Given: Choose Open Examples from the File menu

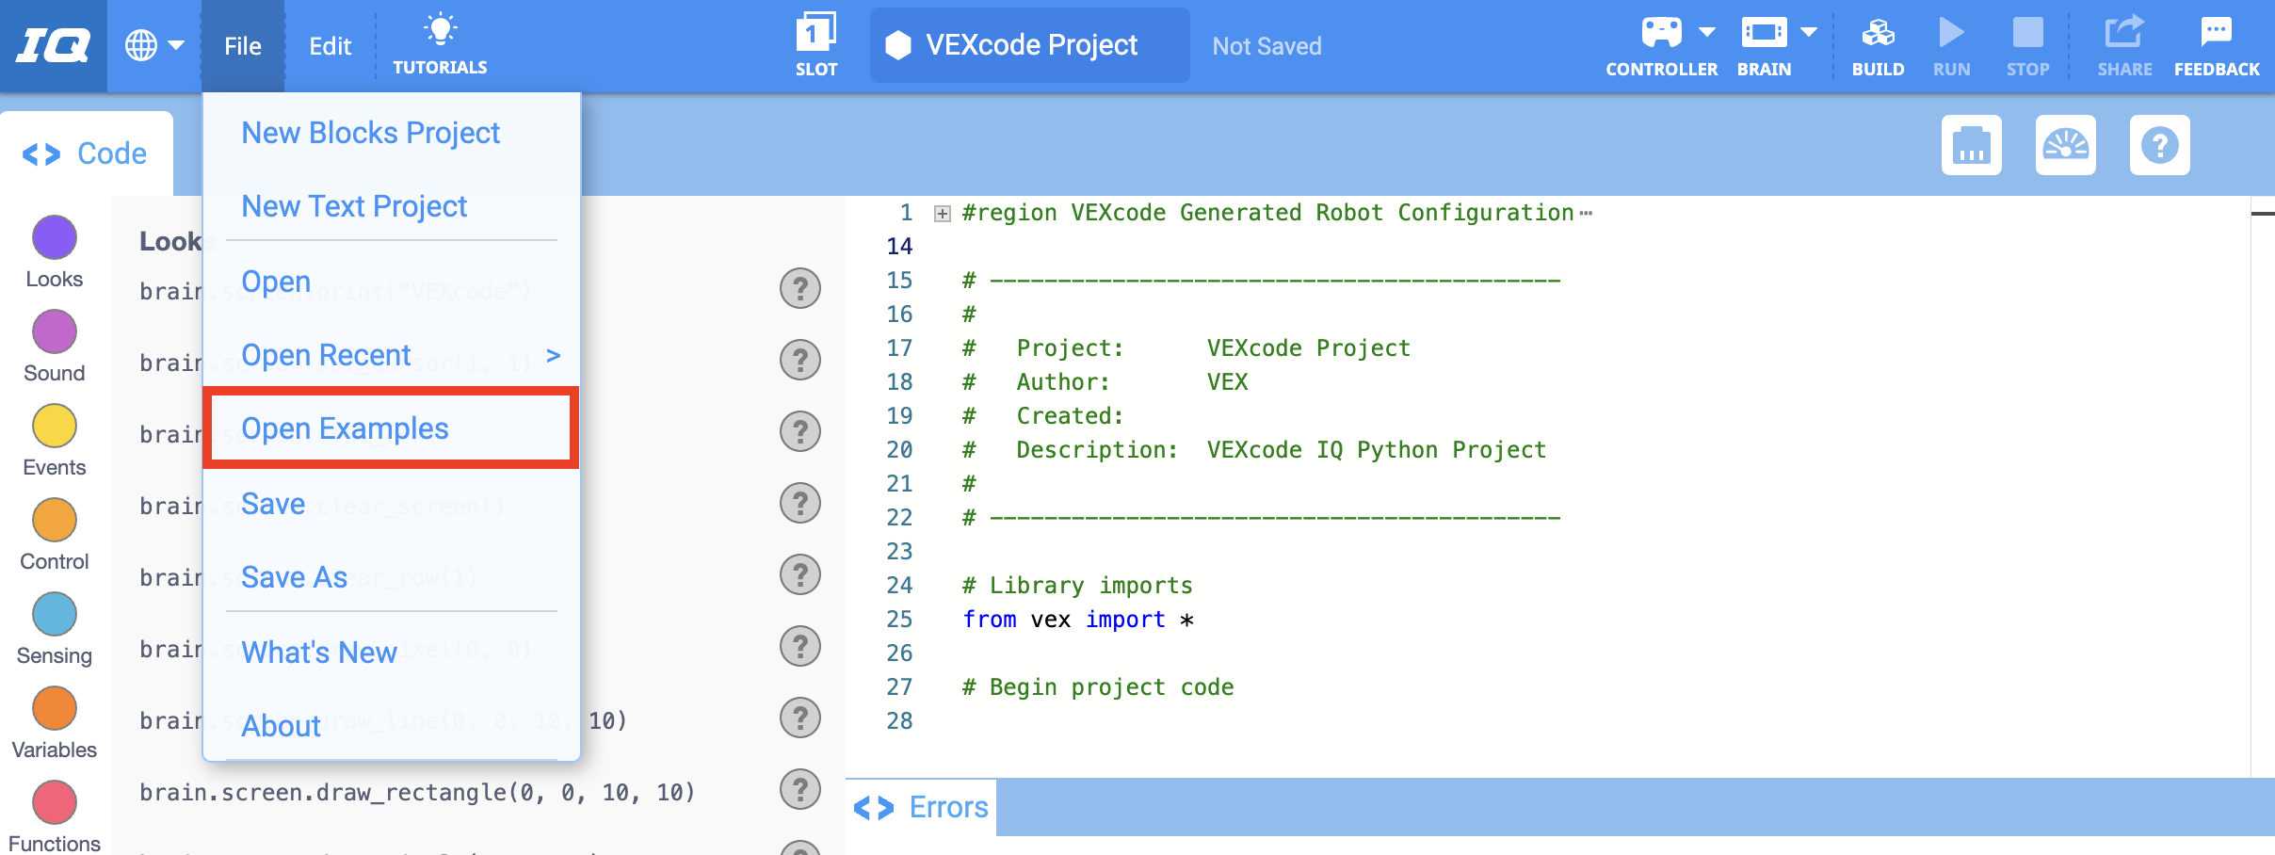Looking at the screenshot, I should (x=346, y=427).
